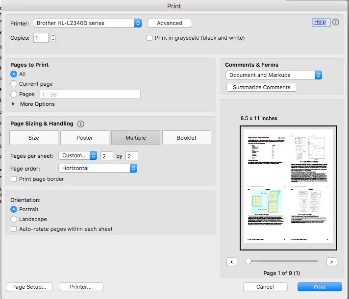
Task: Toggle Auto-rotate pages within each sheet
Action: click(14, 229)
